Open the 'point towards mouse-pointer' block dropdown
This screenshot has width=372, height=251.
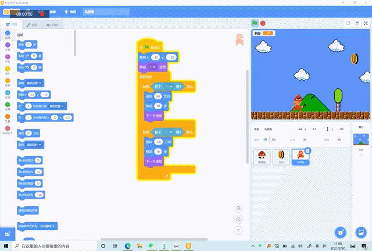(x=34, y=145)
